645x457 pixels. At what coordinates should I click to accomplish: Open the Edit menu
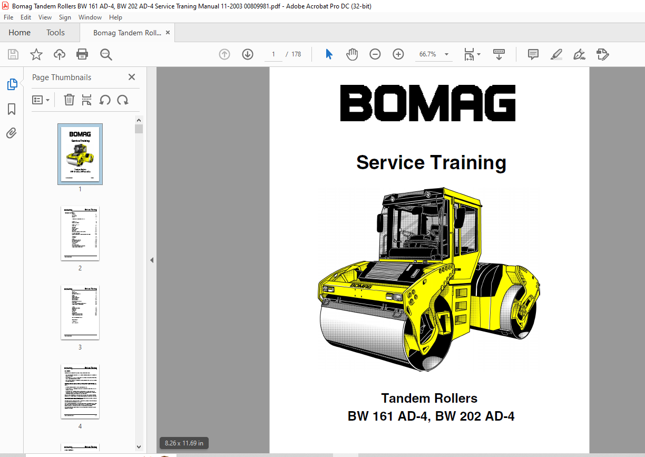26,17
